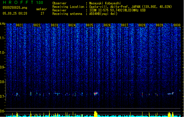This screenshot has height=117, width=184.
Task: Click the bright red meteor echo under 0825
Action: coord(96,94)
